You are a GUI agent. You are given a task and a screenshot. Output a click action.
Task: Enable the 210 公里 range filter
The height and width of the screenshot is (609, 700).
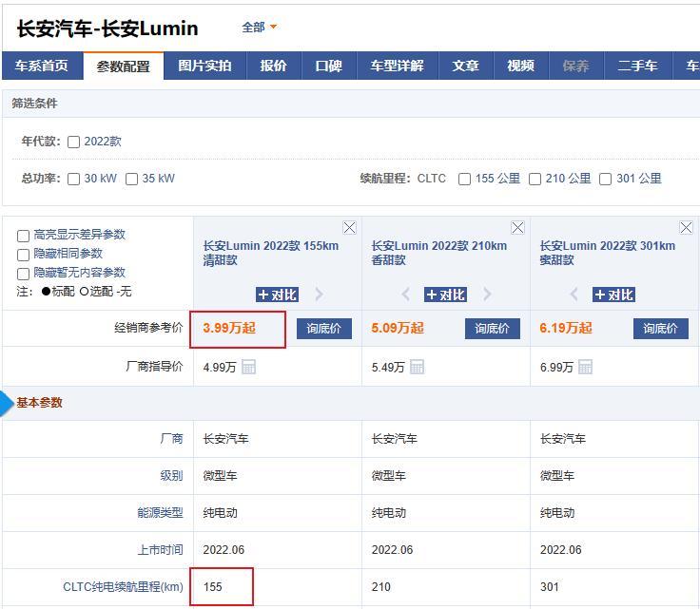click(x=535, y=179)
